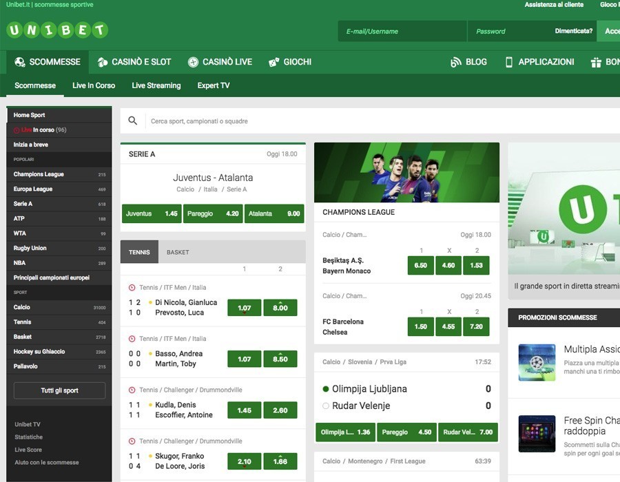Open Champions League in sidebar
The width and height of the screenshot is (620, 482).
[59, 174]
